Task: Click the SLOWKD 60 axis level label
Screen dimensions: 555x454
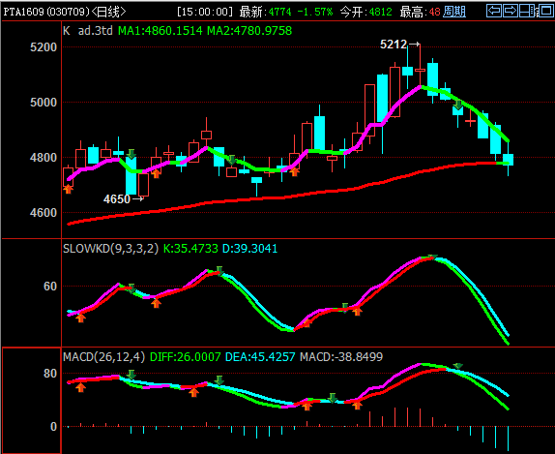Action: click(x=50, y=286)
